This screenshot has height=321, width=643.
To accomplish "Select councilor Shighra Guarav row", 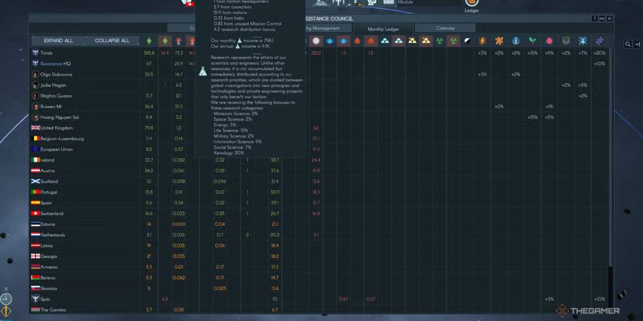I will (319, 96).
